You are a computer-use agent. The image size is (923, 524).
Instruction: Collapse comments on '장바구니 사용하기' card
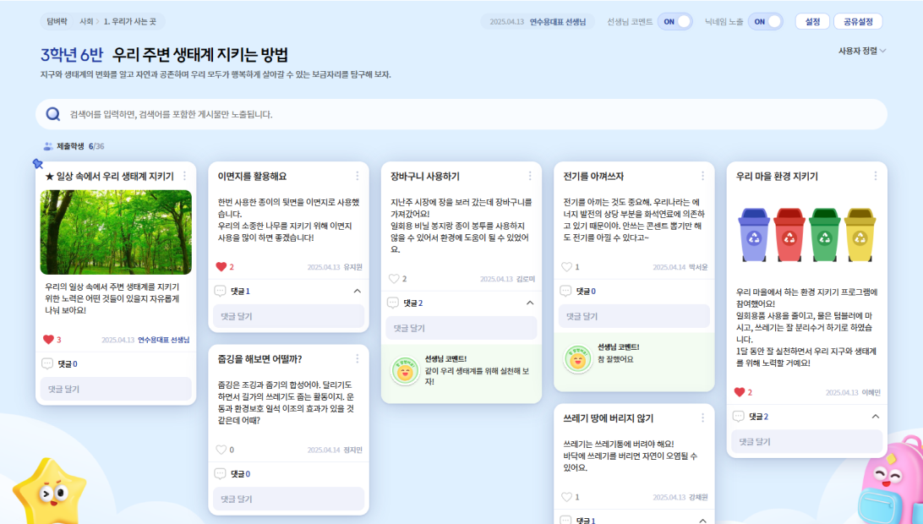pyautogui.click(x=530, y=303)
